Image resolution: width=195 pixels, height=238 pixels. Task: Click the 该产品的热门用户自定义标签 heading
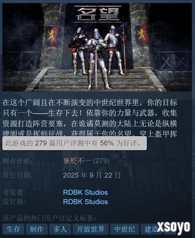(x=50, y=218)
